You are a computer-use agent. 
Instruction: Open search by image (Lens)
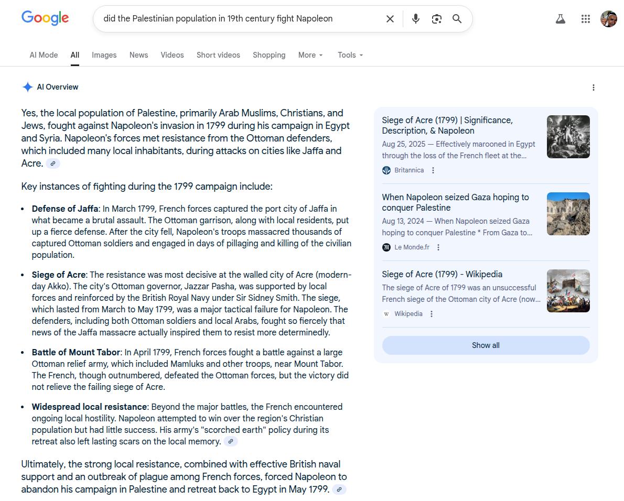pyautogui.click(x=436, y=19)
